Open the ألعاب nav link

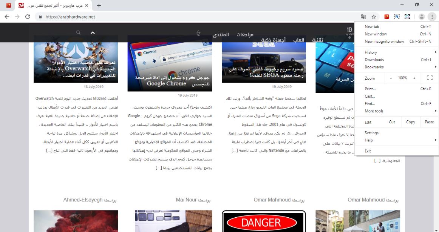pyautogui.click(x=299, y=40)
